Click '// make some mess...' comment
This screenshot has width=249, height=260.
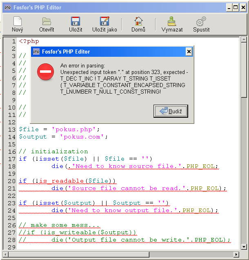[x=60, y=225]
